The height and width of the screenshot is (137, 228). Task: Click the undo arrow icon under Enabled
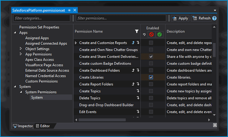tap(144, 35)
